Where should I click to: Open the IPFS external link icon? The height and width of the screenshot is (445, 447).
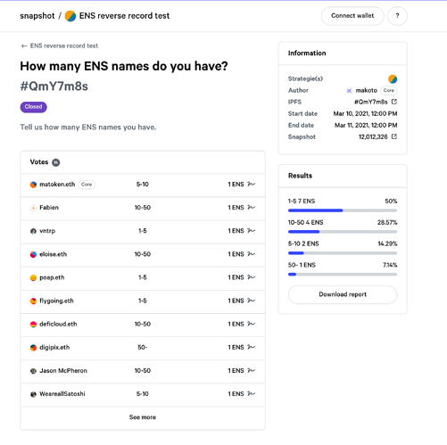tap(394, 102)
